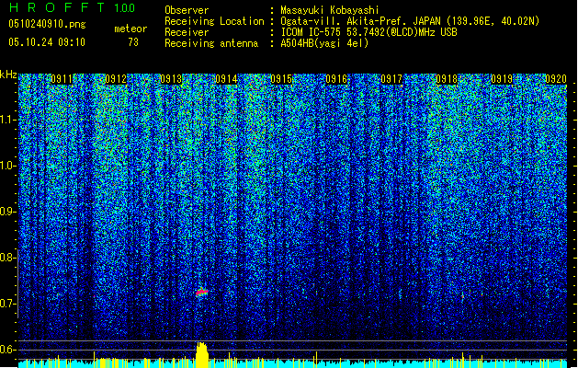This screenshot has height=368, width=578.
Task: Click the Receiving antenna label
Action: (211, 43)
